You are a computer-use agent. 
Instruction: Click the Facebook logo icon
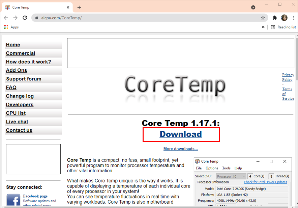[13, 200]
